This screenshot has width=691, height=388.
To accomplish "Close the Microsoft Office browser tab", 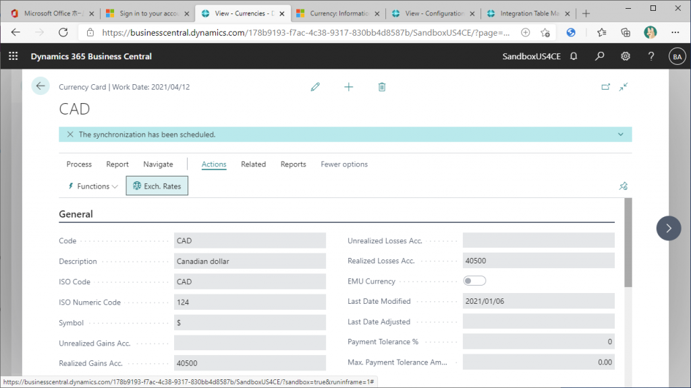I will coord(92,13).
